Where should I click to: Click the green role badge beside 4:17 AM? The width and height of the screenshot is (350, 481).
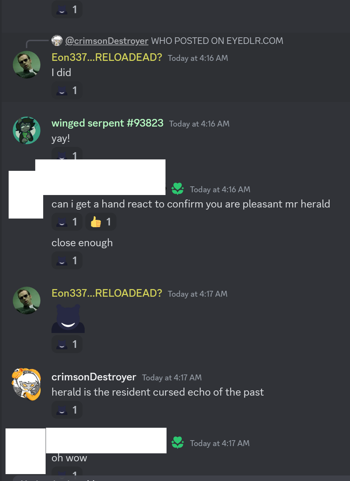[x=178, y=443]
